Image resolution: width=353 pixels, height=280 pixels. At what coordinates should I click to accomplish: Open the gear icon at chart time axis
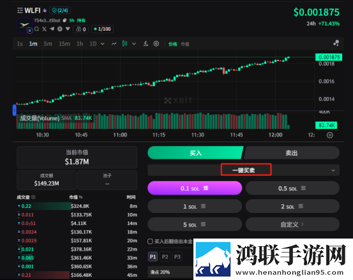[330, 135]
